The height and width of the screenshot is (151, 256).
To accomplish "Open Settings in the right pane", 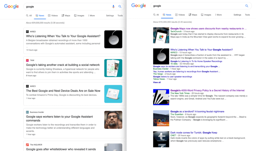I will (x=237, y=15).
